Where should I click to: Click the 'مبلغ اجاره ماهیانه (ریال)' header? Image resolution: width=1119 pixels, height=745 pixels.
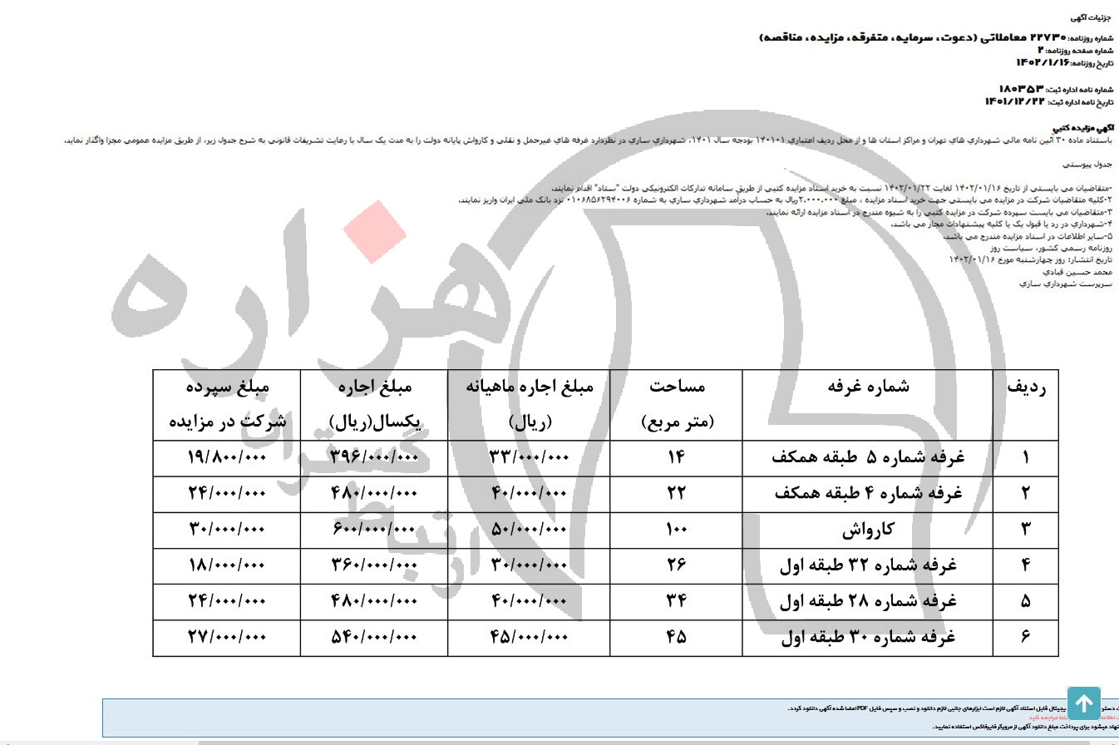point(530,405)
